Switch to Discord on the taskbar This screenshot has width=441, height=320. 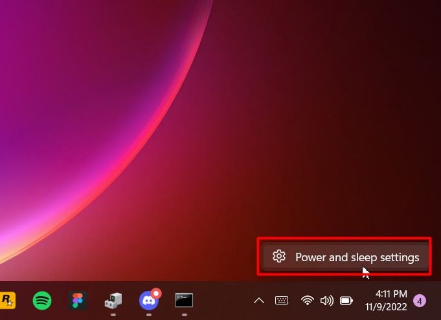point(150,299)
